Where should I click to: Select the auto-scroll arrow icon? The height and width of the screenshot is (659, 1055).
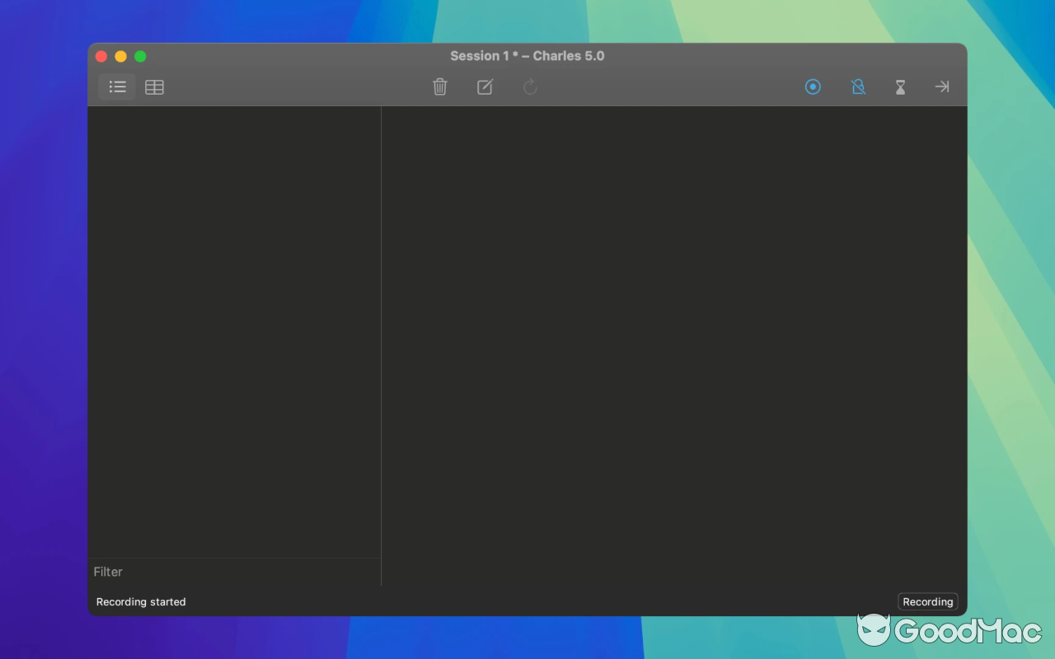[x=941, y=86]
